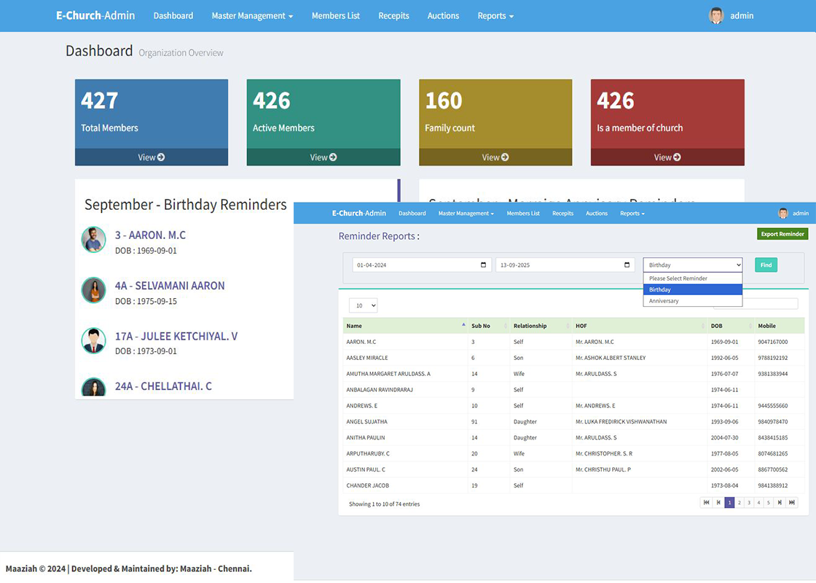Open the entries-per-page selector showing 10

pos(363,306)
